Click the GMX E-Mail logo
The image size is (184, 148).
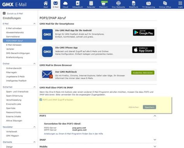click(x=14, y=4)
